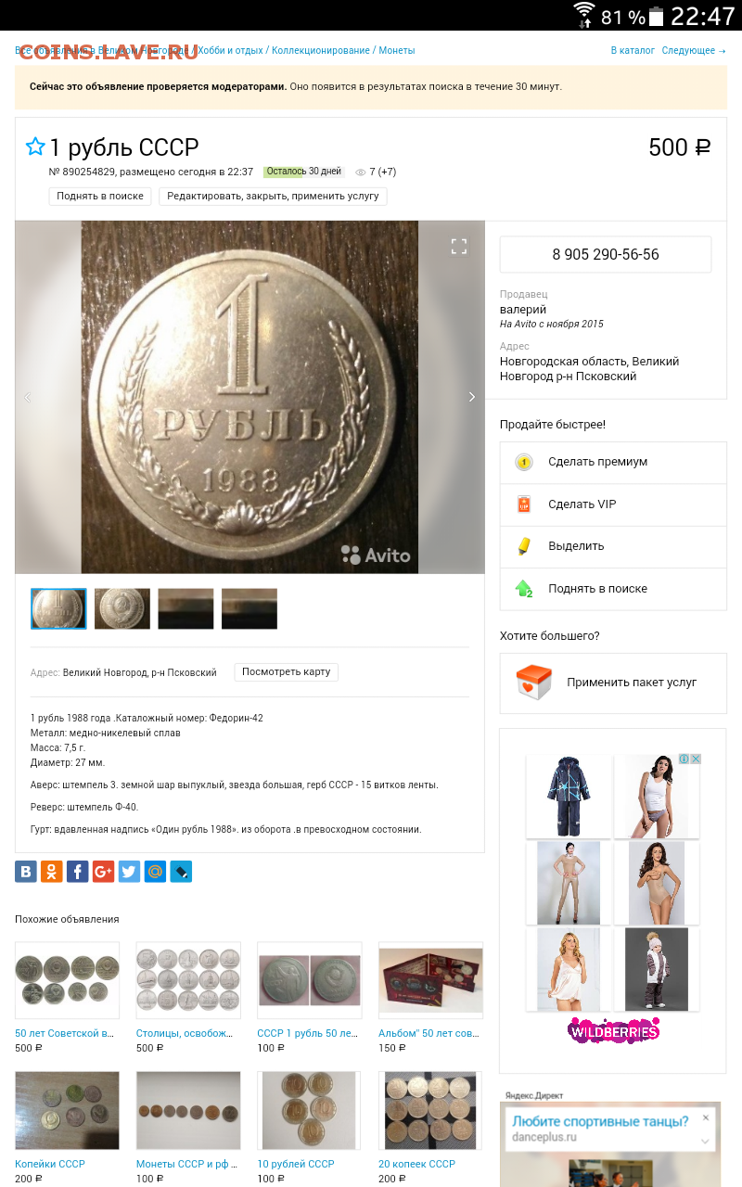Open Редактировать, закрыть, применить услугу
Viewport: 742px width, 1187px height.
click(273, 196)
